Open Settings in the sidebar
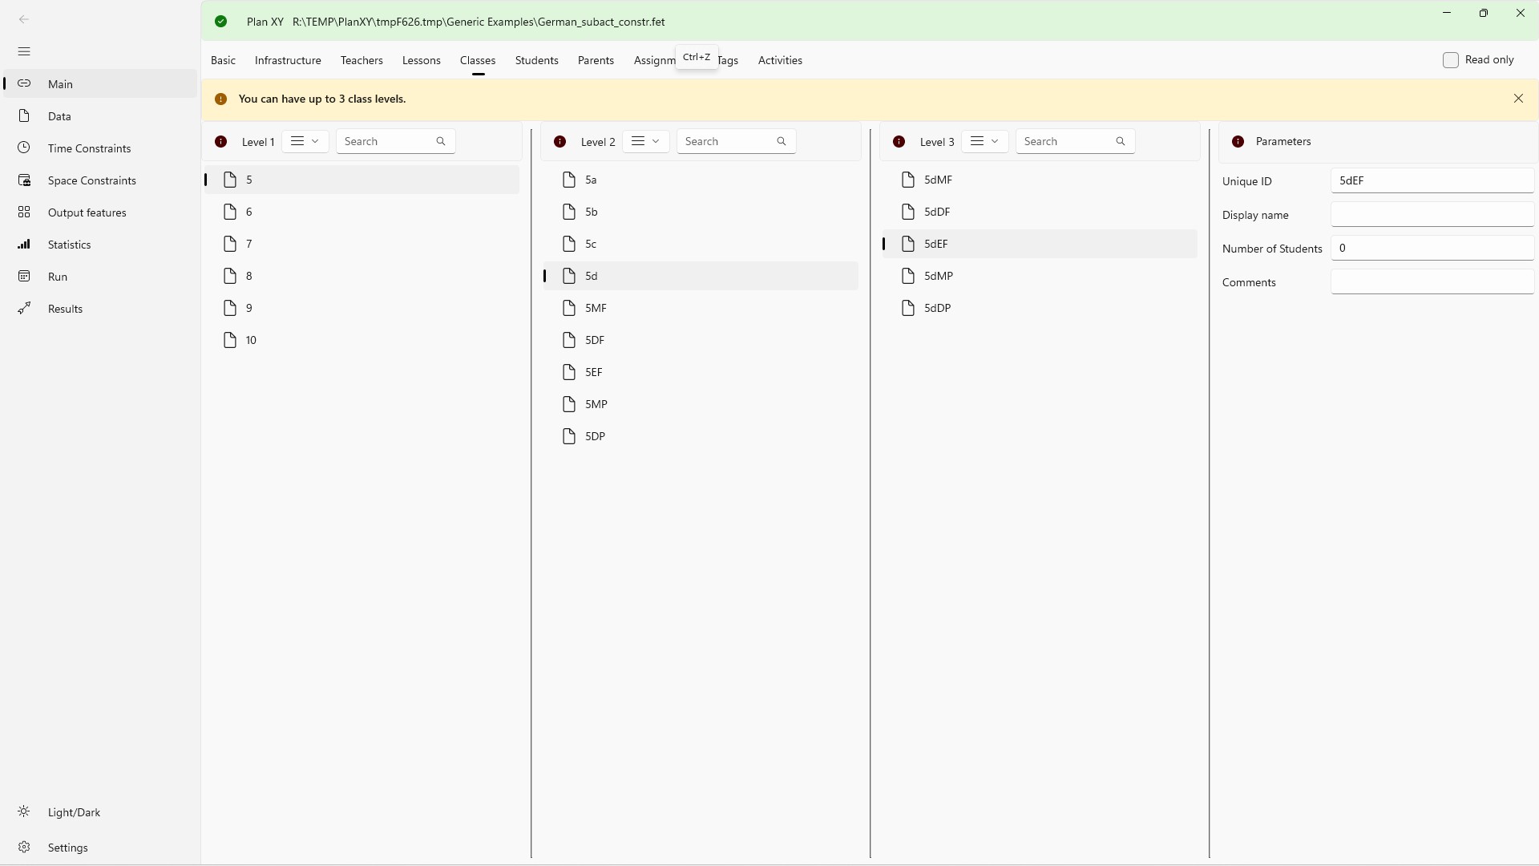1539x866 pixels. [67, 848]
